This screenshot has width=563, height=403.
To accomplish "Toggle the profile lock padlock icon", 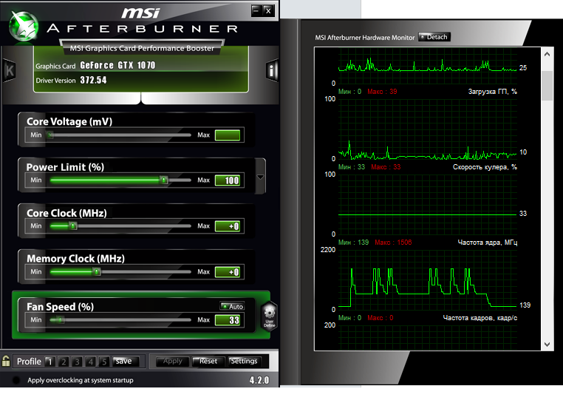I will pyautogui.click(x=6, y=361).
